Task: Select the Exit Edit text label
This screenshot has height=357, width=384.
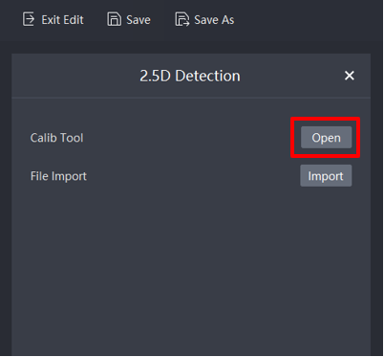Action: tap(62, 20)
